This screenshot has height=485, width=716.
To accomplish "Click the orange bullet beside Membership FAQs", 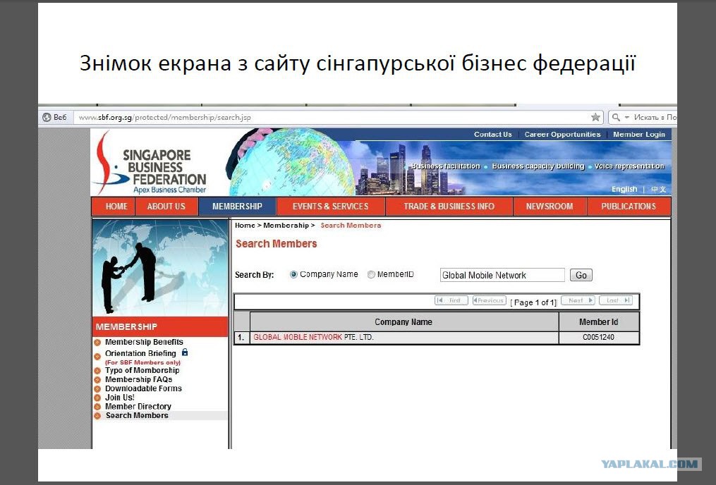I will pyautogui.click(x=97, y=379).
